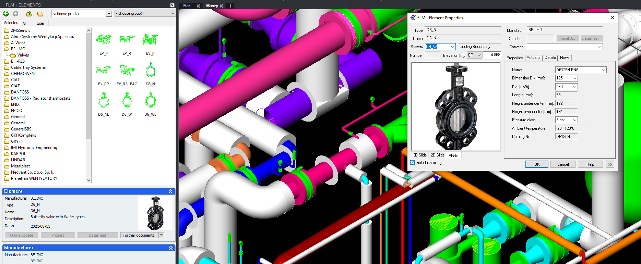Click the folder-up icon in Elements toolbar

29,14
